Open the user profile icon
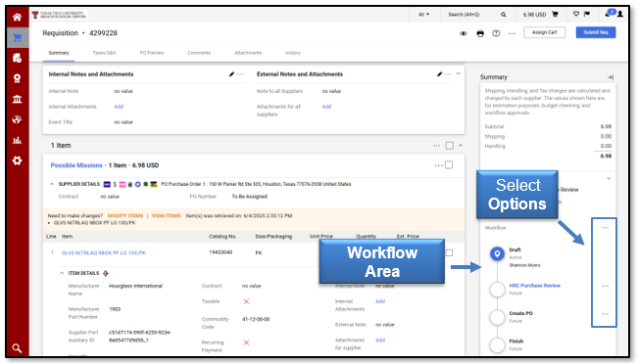The width and height of the screenshot is (638, 363). coord(619,15)
